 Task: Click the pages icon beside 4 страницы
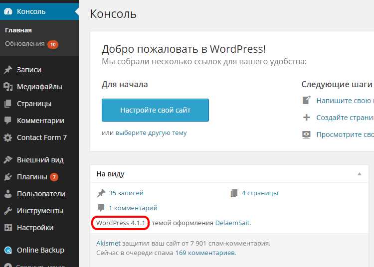coord(234,193)
